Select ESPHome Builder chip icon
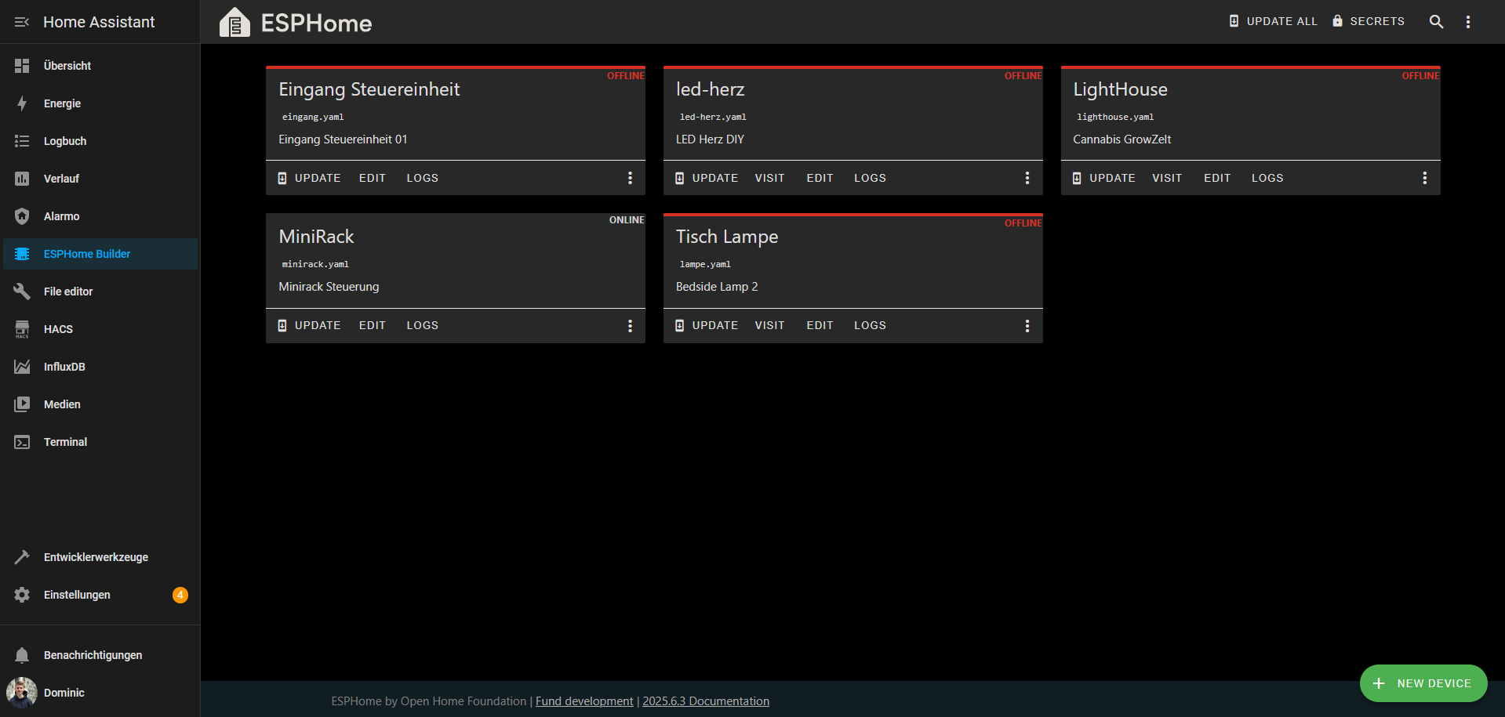1505x717 pixels. coord(22,254)
